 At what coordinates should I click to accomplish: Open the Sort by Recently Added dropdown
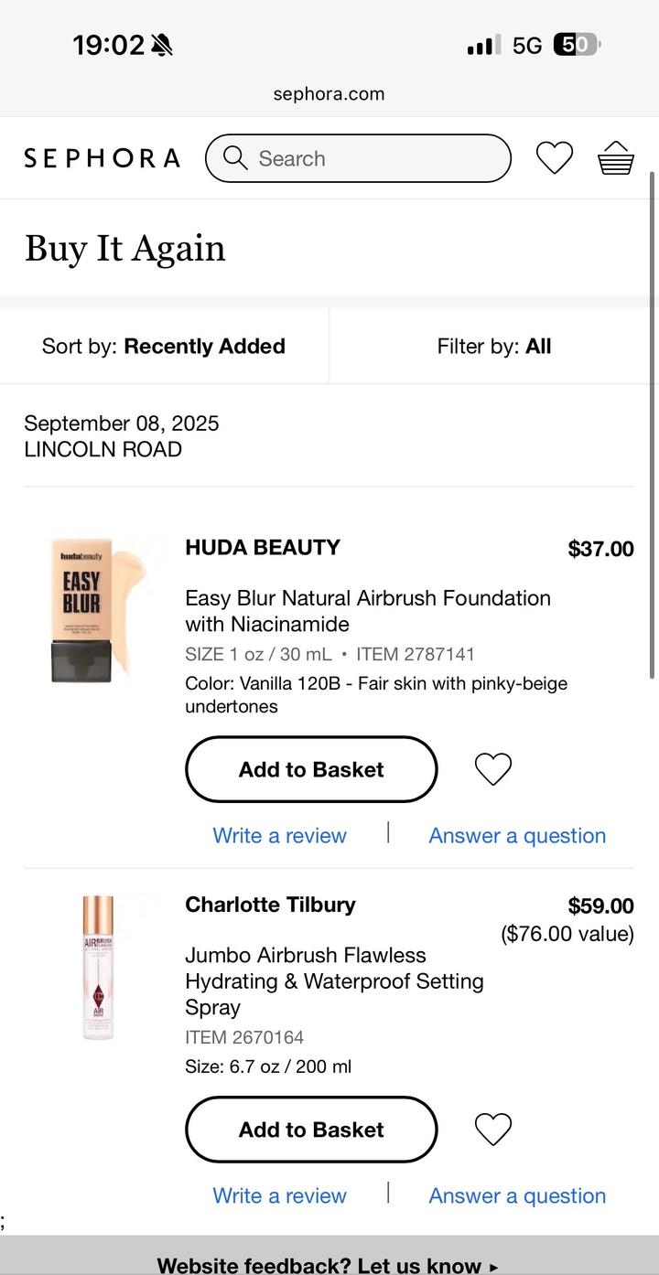click(x=164, y=347)
